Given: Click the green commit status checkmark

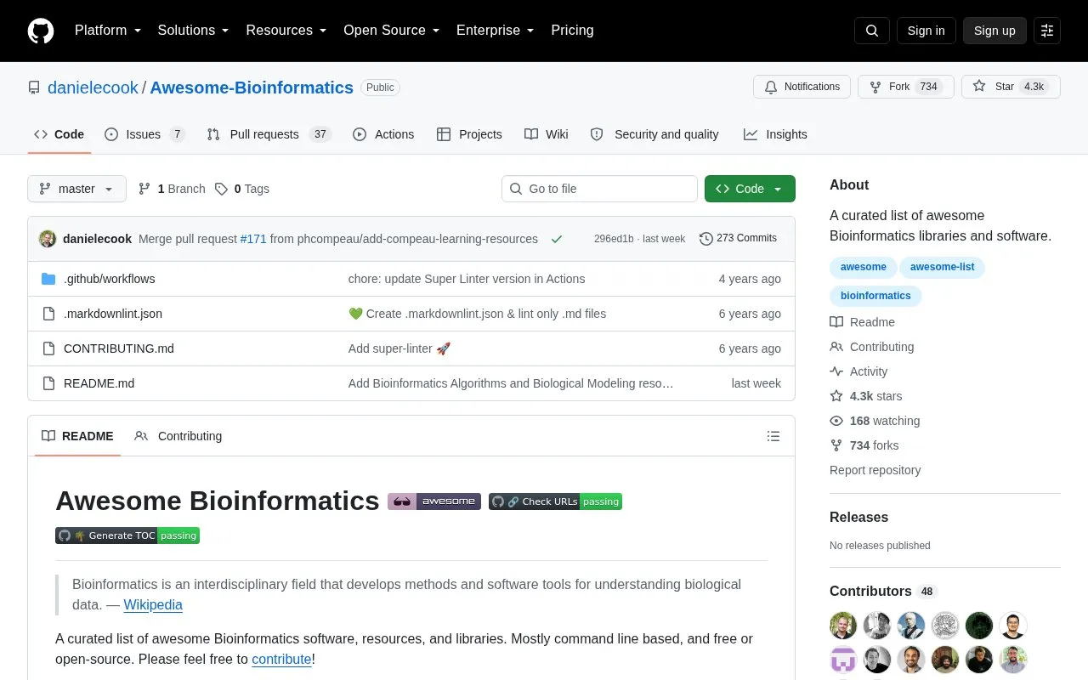Looking at the screenshot, I should point(557,239).
